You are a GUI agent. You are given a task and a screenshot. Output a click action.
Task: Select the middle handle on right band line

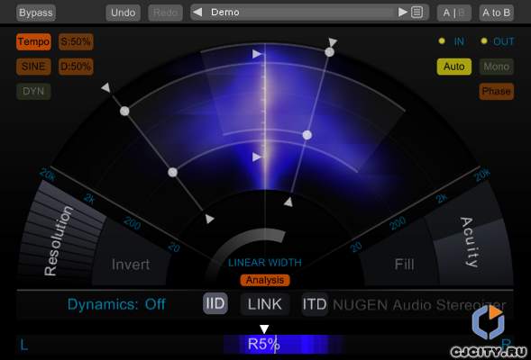coord(307,135)
